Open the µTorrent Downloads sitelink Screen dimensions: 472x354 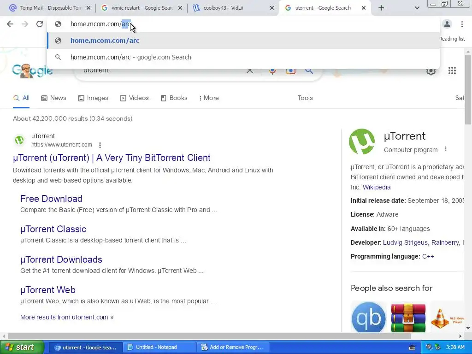coord(61,260)
